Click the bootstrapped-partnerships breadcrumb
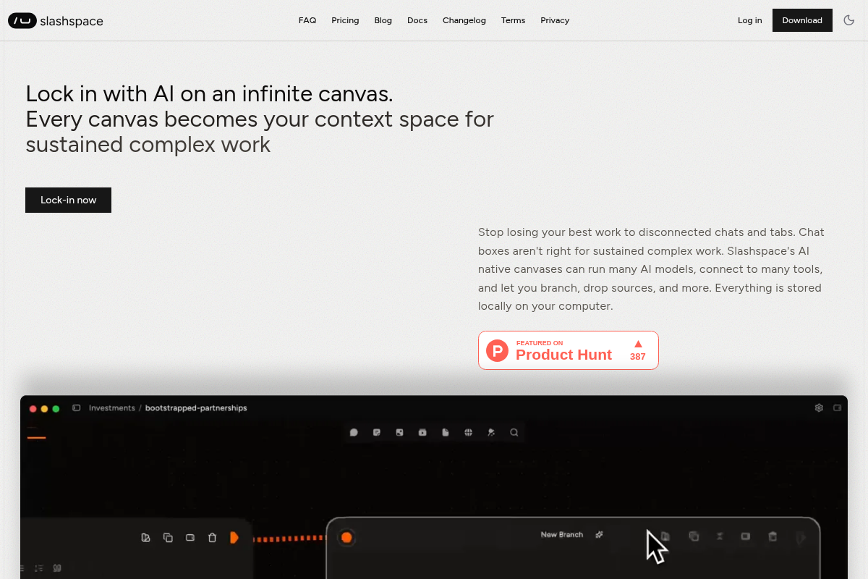Image resolution: width=868 pixels, height=579 pixels. coord(196,408)
